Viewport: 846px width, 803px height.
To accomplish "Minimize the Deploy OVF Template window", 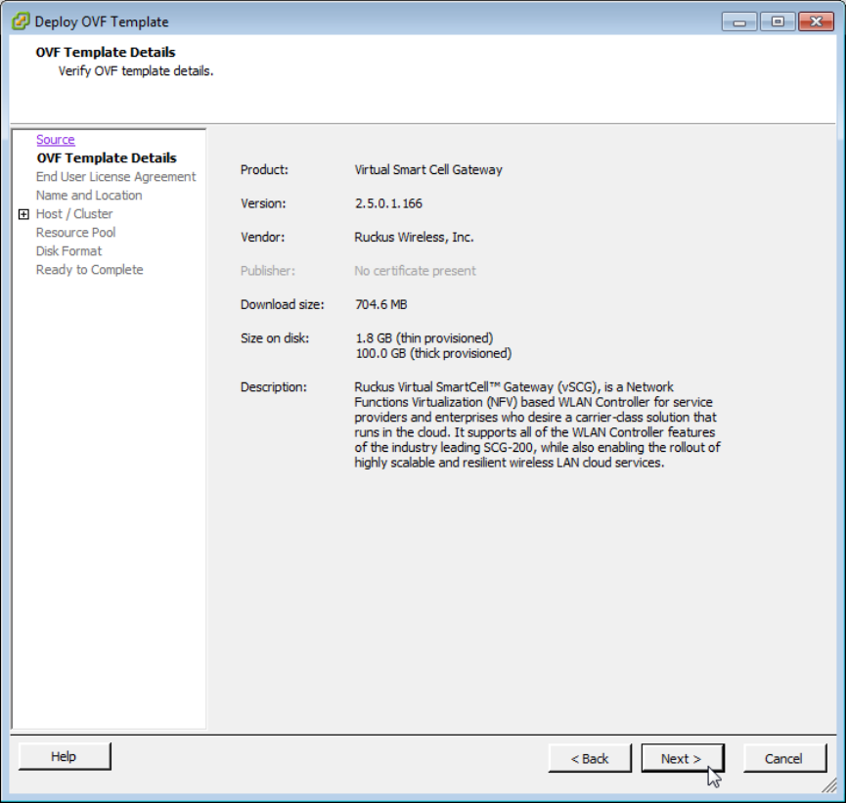I will 739,22.
